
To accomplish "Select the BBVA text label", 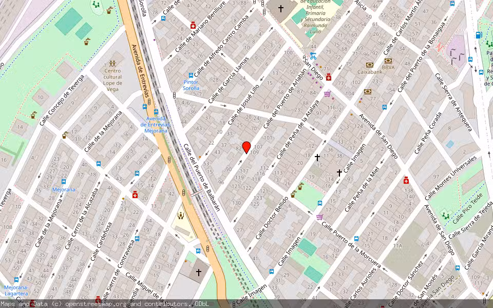I will tap(388, 67).
